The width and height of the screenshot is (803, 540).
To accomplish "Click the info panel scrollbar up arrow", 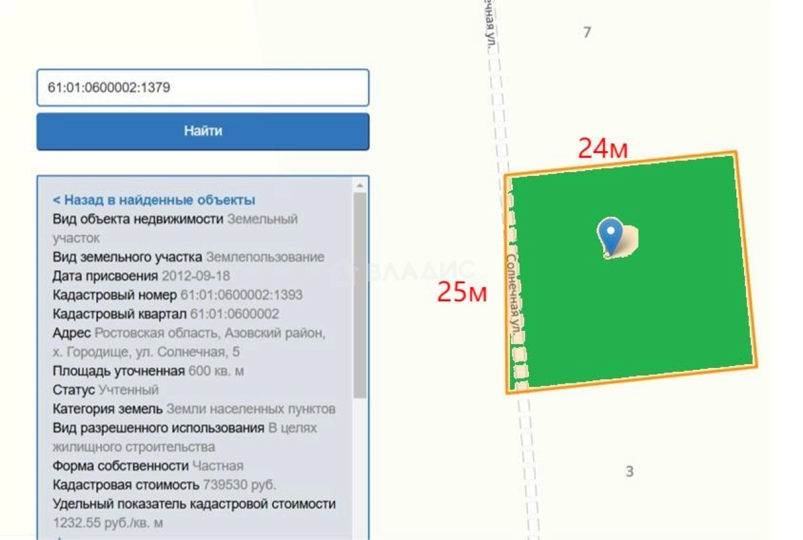I will coord(359,186).
